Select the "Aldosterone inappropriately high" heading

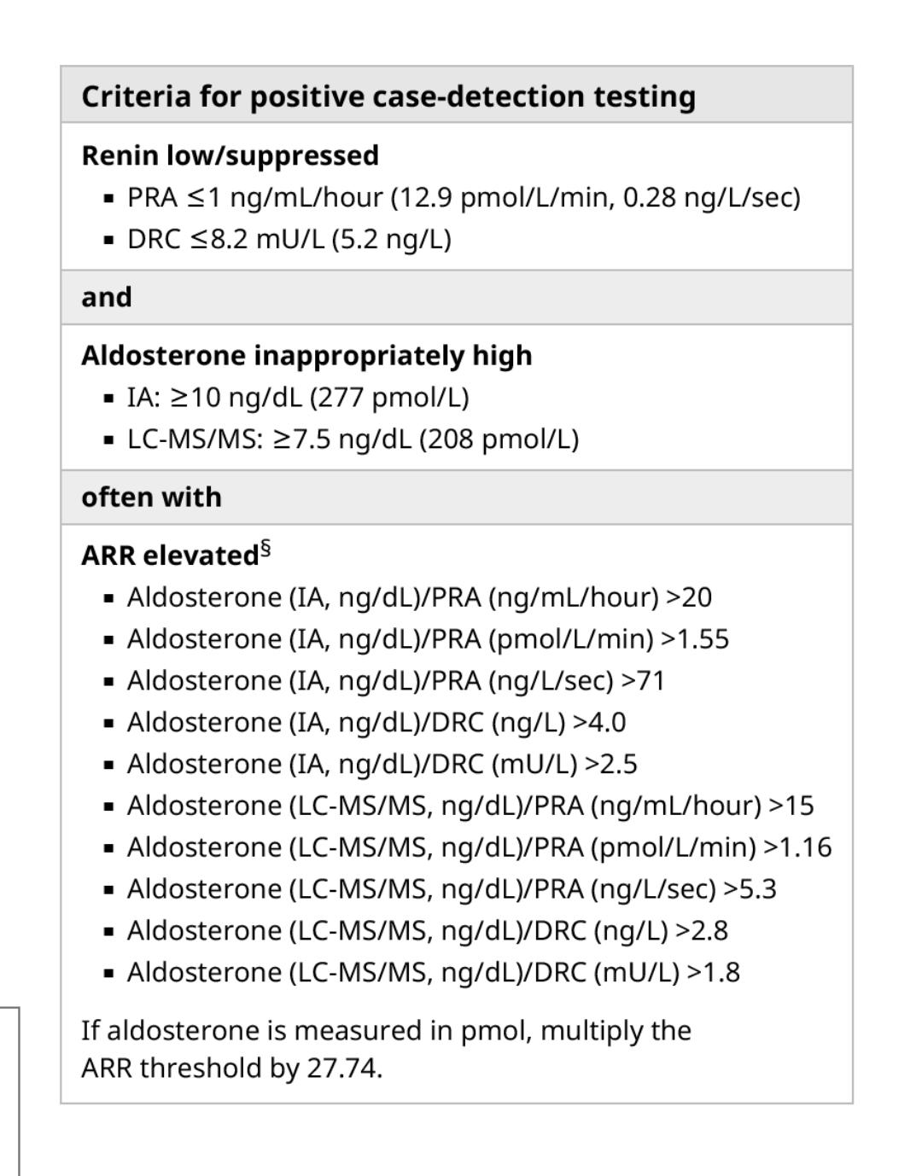tap(306, 355)
